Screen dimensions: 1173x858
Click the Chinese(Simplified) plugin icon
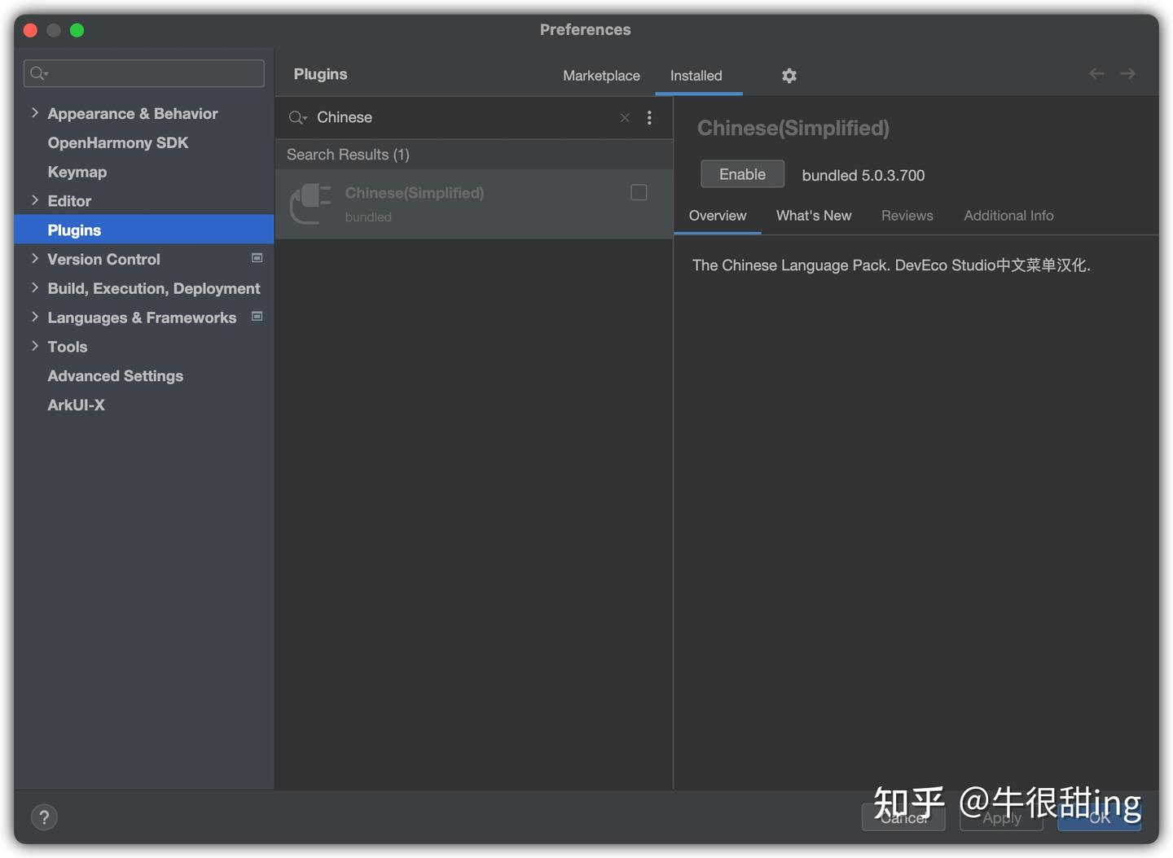[310, 204]
